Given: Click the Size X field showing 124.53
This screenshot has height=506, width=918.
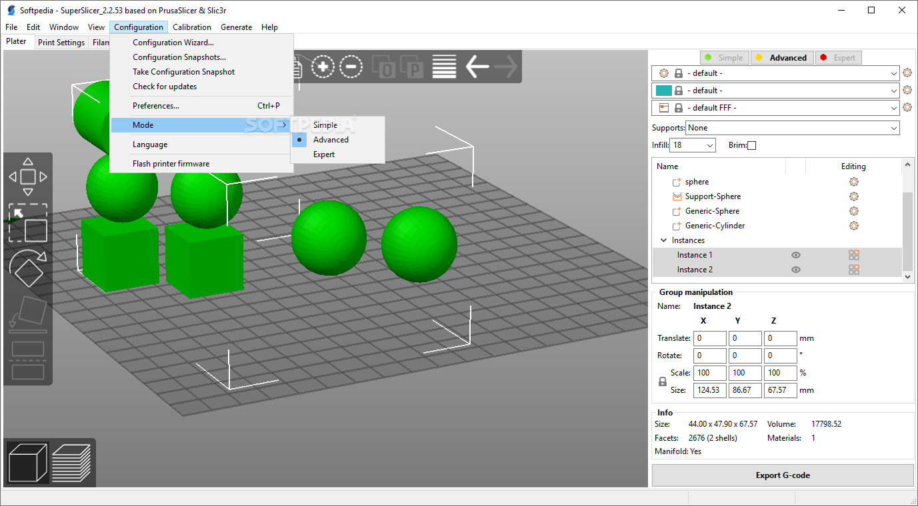Looking at the screenshot, I should click(x=710, y=390).
